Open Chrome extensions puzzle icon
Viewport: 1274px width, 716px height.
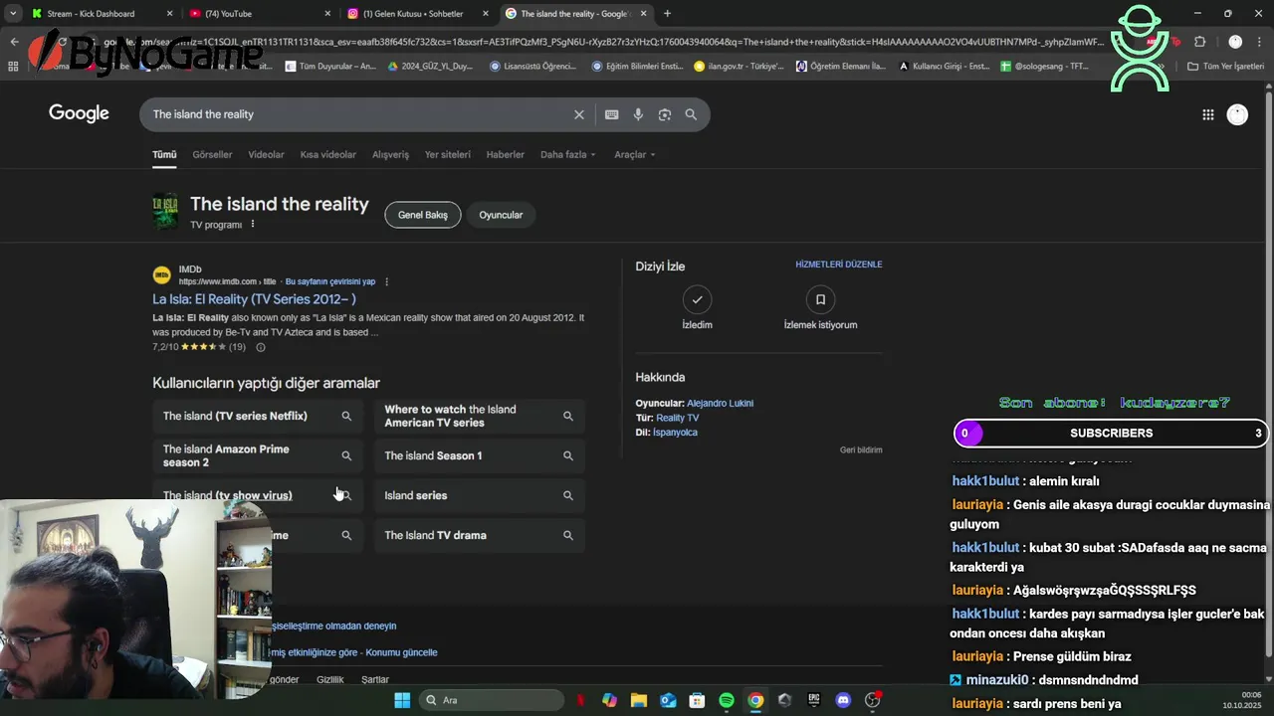(1199, 42)
